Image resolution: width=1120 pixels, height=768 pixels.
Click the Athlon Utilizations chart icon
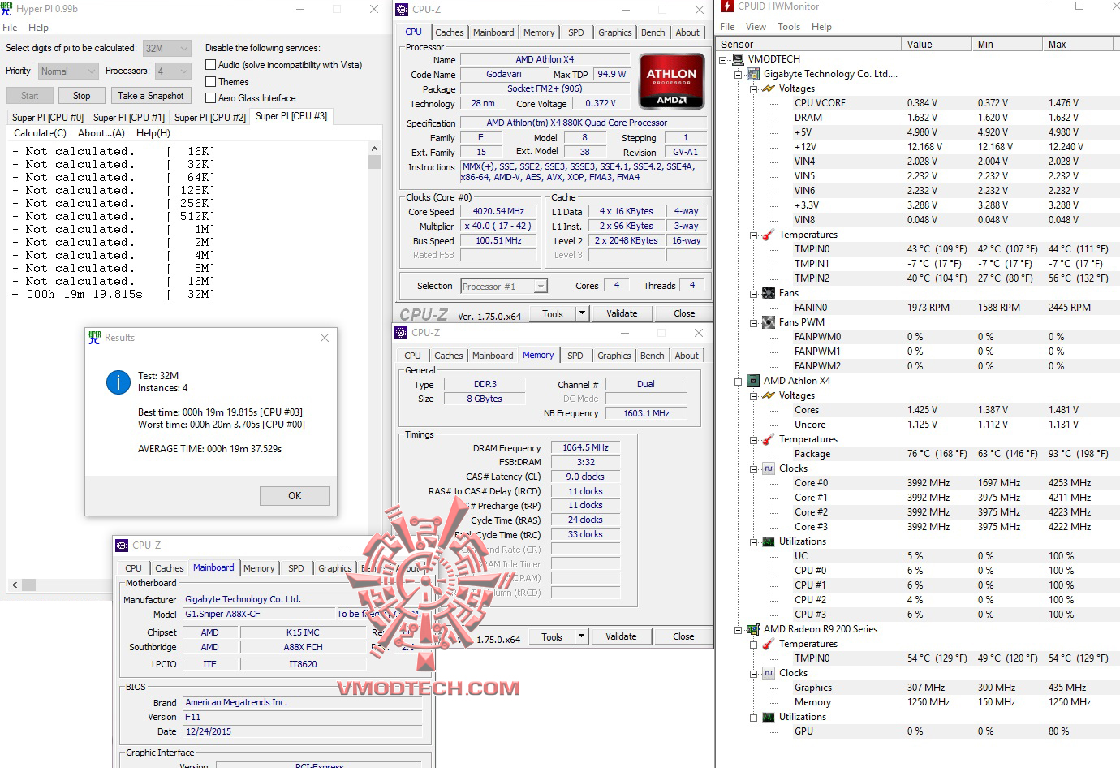pyautogui.click(x=769, y=541)
